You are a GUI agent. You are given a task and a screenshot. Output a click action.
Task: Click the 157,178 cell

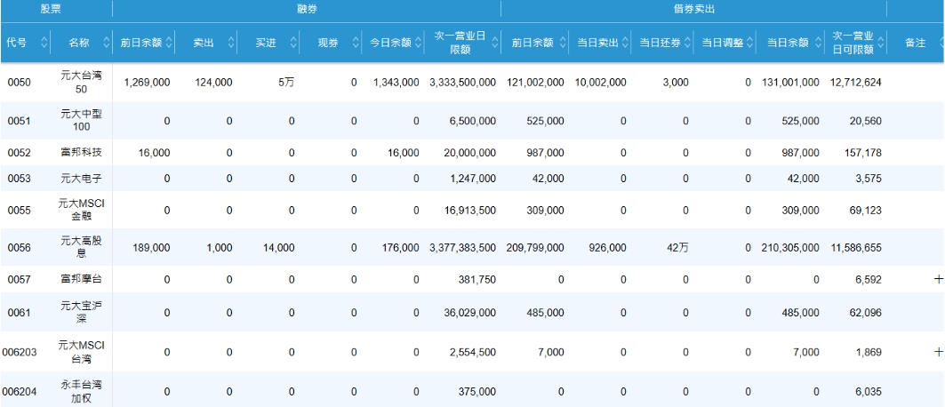pos(863,153)
